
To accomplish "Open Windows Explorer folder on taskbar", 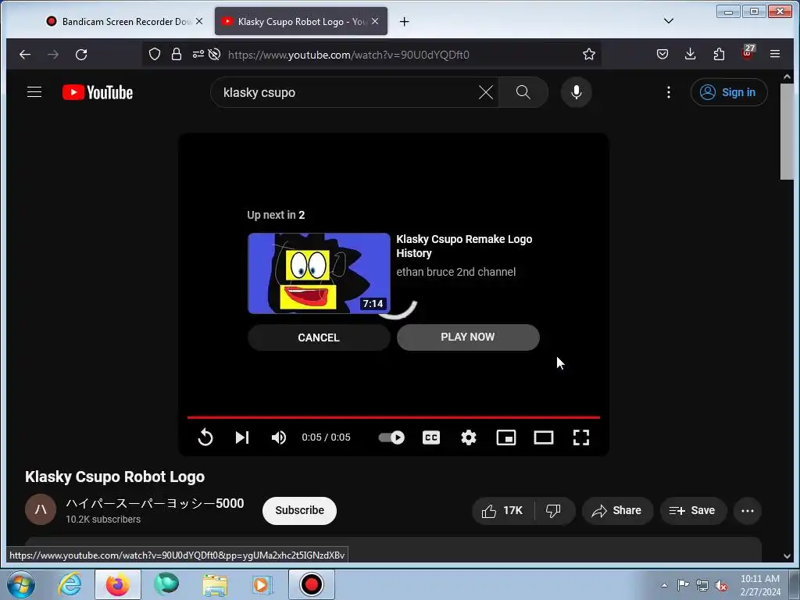I will [x=215, y=584].
